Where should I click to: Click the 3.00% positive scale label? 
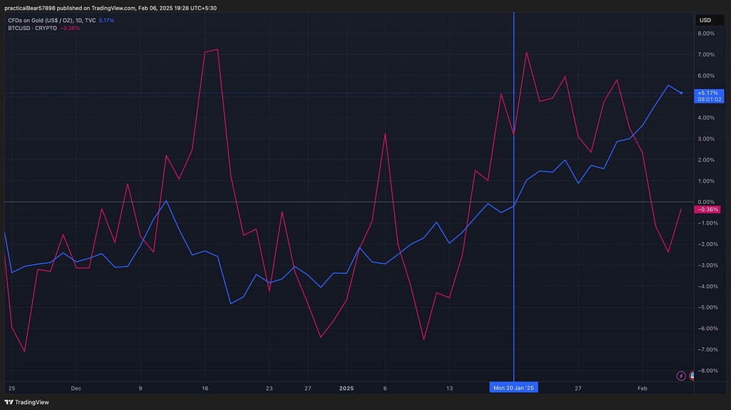pyautogui.click(x=706, y=139)
